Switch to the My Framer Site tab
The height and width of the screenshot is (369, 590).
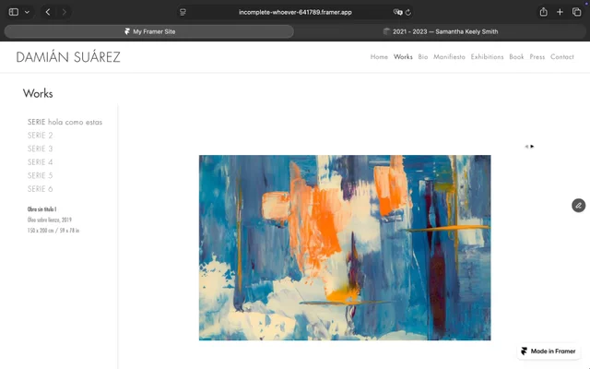pyautogui.click(x=149, y=31)
